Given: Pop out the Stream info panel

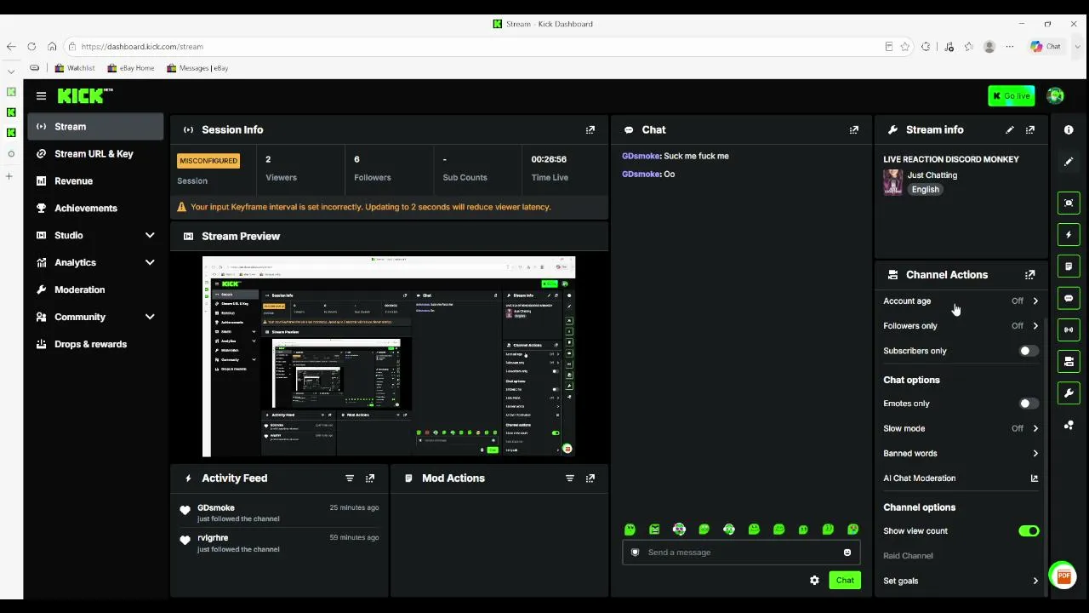Looking at the screenshot, I should [1030, 130].
